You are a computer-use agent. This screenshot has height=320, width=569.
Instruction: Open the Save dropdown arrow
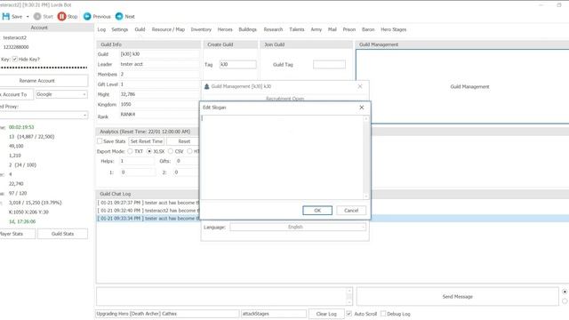point(28,17)
